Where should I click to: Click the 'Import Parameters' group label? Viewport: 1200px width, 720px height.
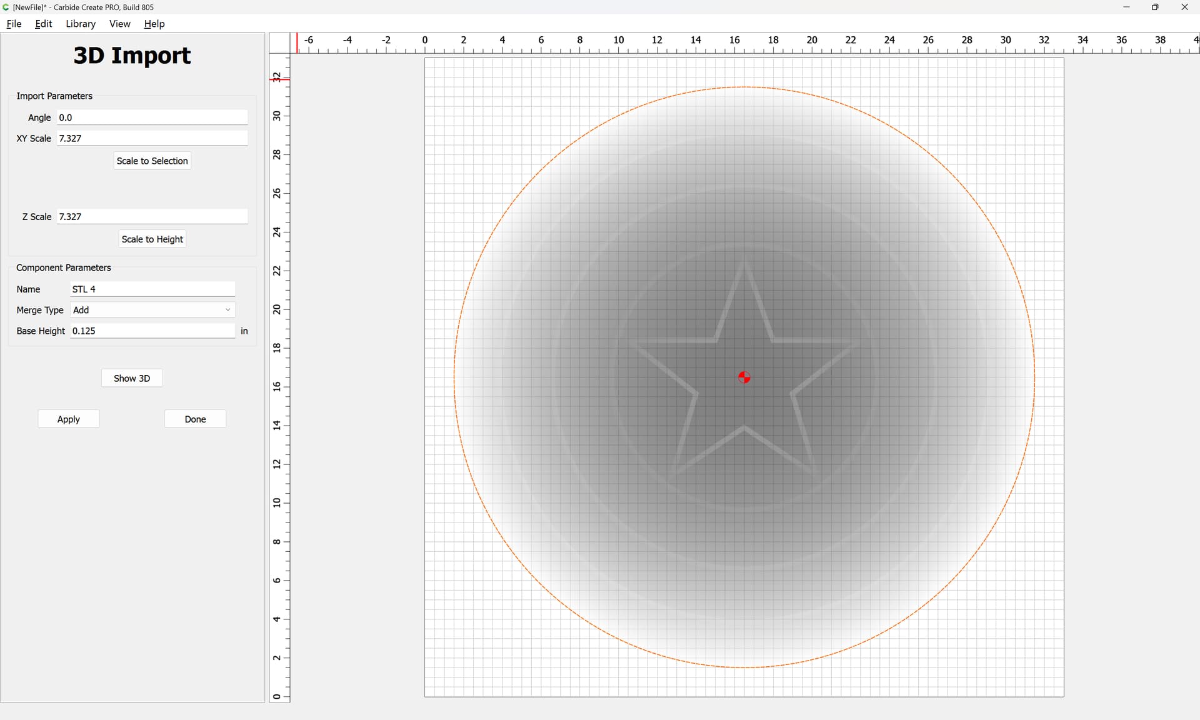pyautogui.click(x=54, y=96)
